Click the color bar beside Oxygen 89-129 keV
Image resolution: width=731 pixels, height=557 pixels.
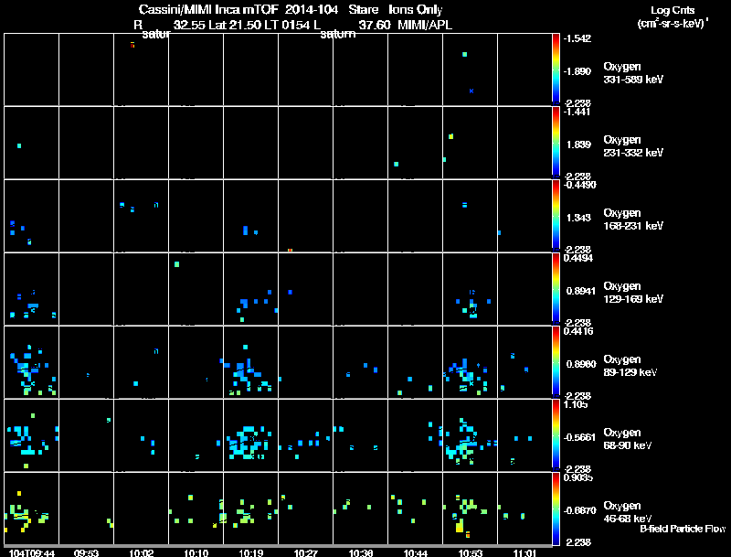556,362
